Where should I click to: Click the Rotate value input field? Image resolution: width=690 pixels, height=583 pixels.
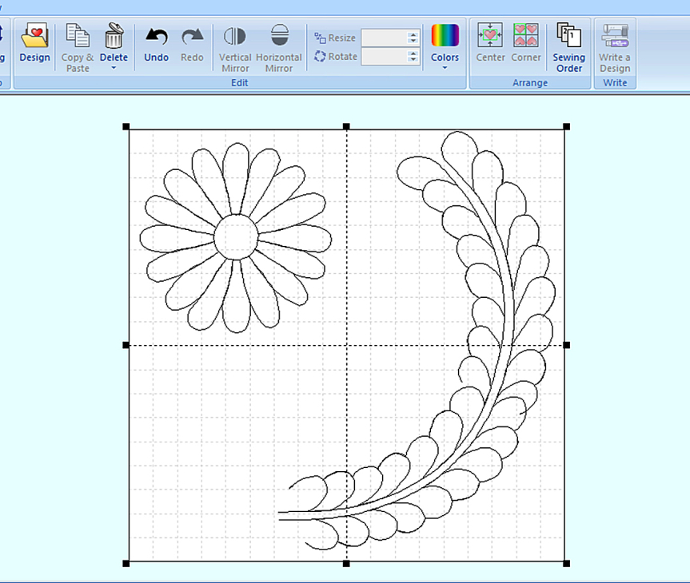[x=385, y=57]
